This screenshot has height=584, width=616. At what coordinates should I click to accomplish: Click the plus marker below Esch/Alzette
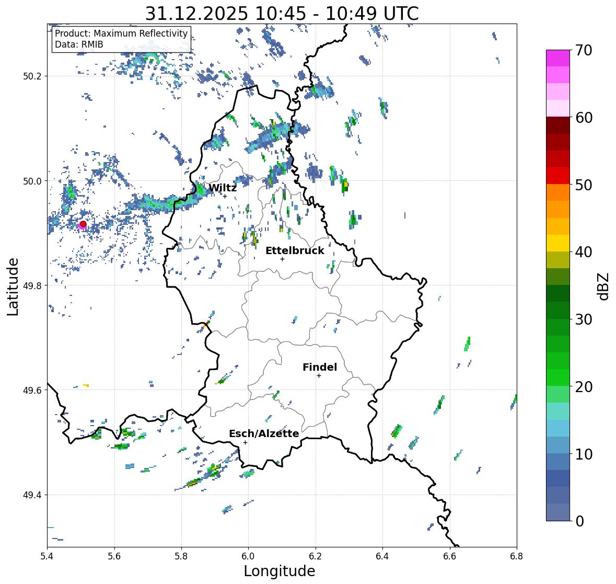[245, 442]
